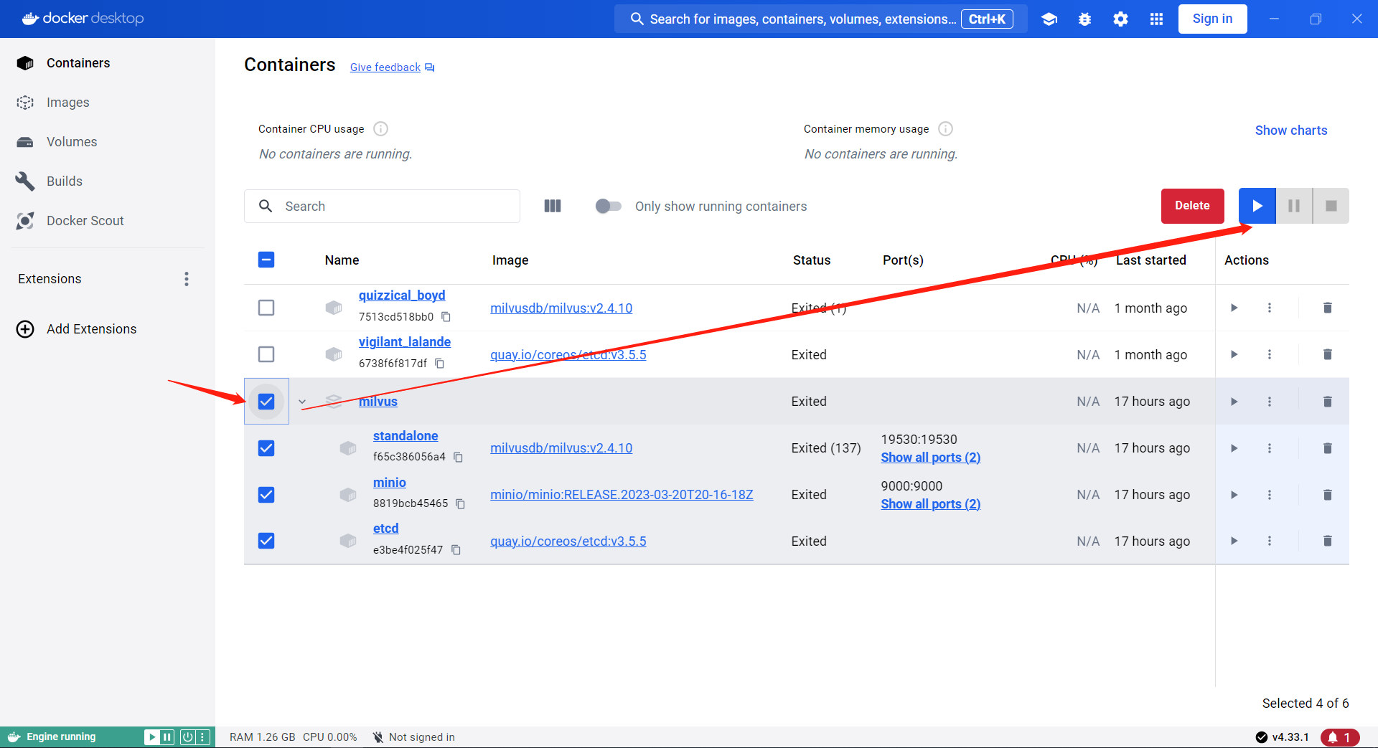Start the quizzical_boyd container

1234,308
